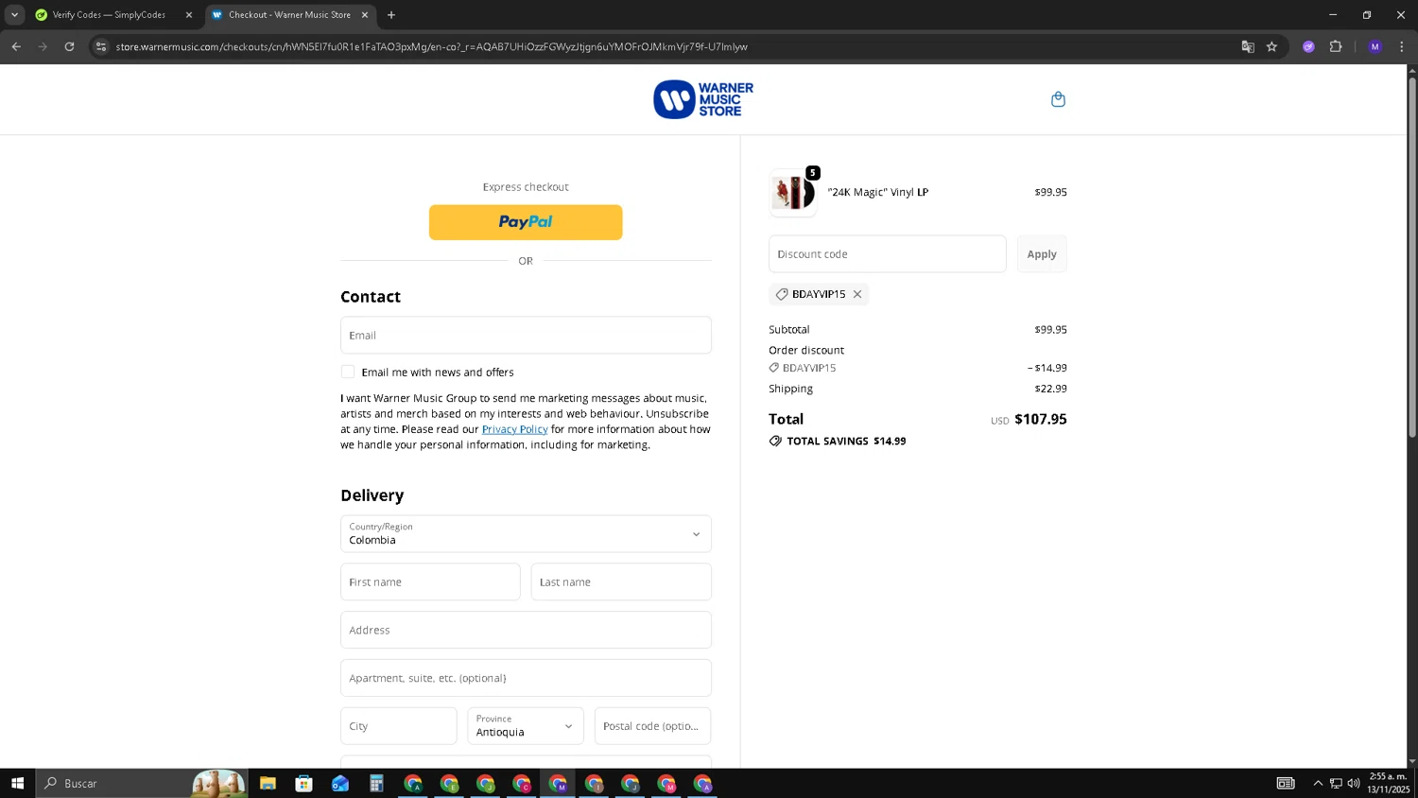
Task: Click the Subtotal $99.95 amount
Action: [x=1050, y=330]
